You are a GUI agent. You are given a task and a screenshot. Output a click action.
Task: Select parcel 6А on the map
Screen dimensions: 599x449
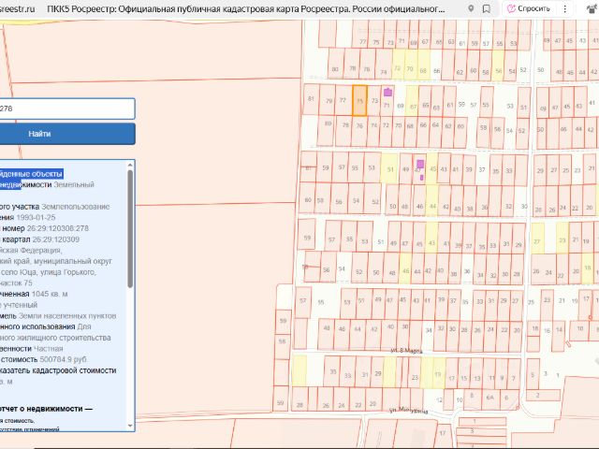tap(490, 397)
